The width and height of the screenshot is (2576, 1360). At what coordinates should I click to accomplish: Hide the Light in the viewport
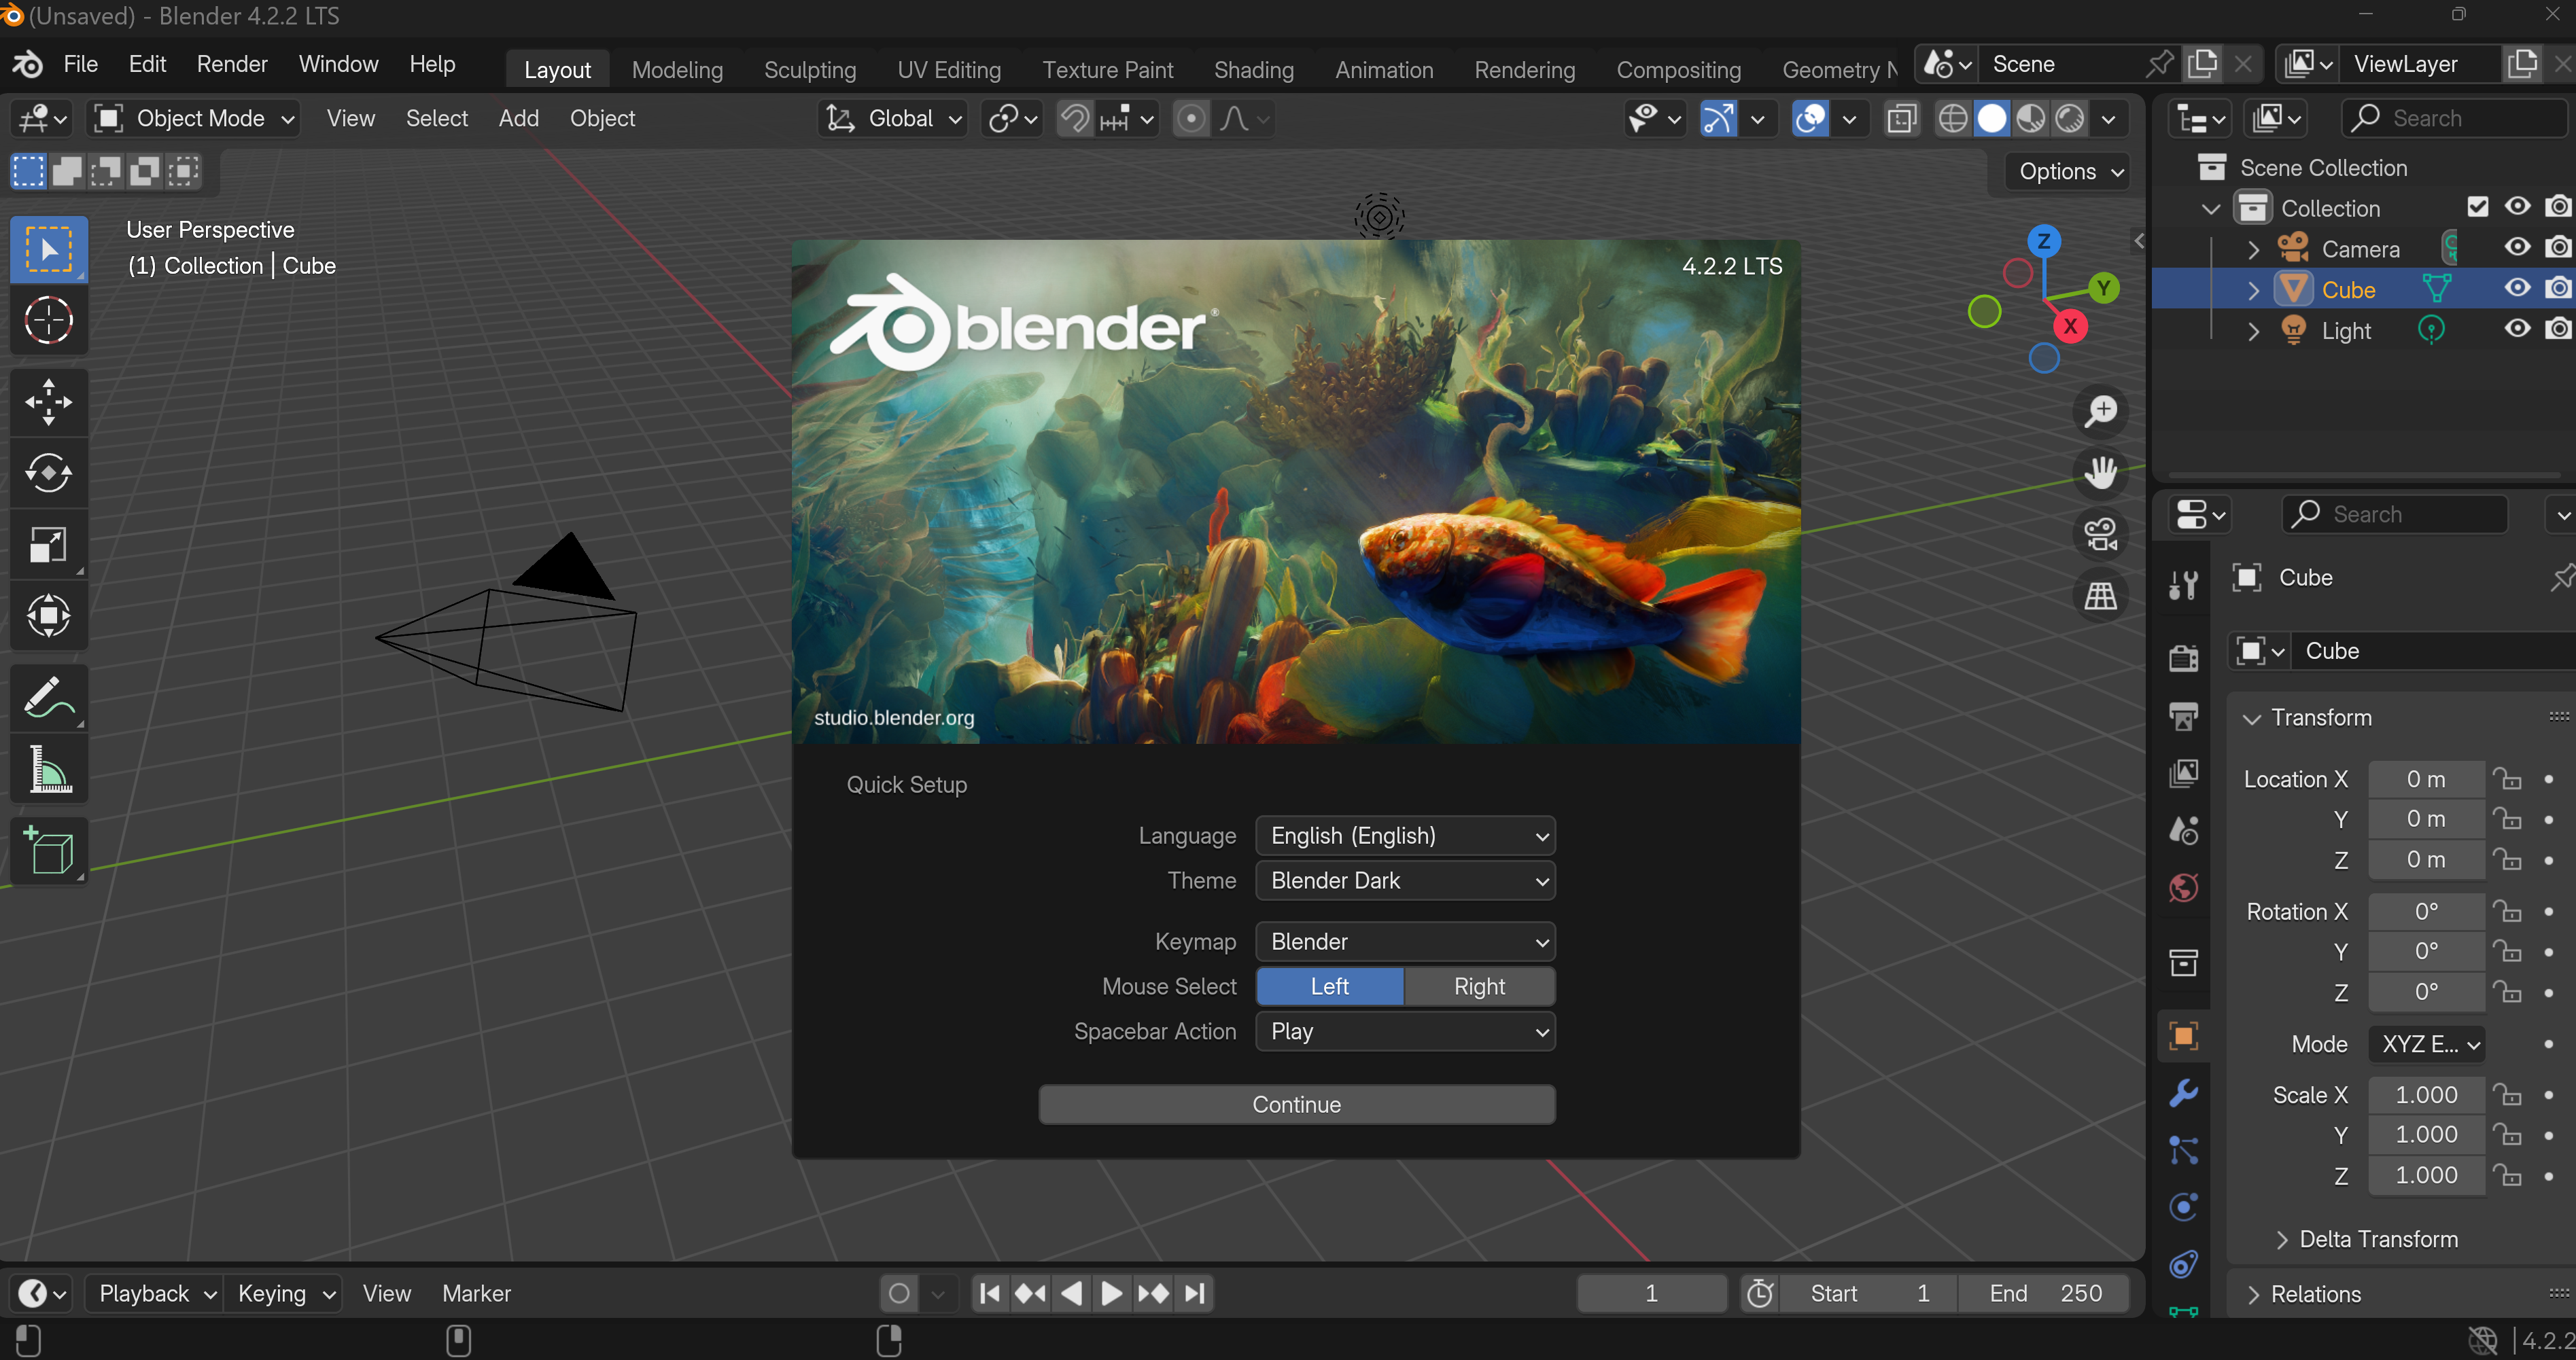point(2517,329)
